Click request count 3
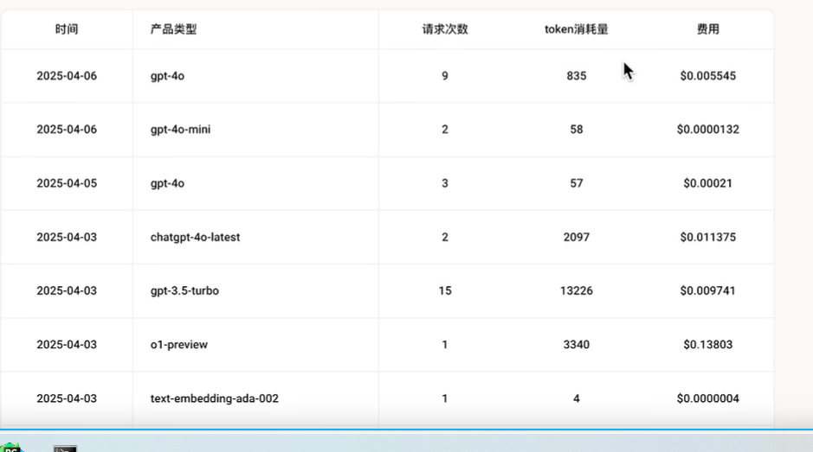 tap(445, 183)
